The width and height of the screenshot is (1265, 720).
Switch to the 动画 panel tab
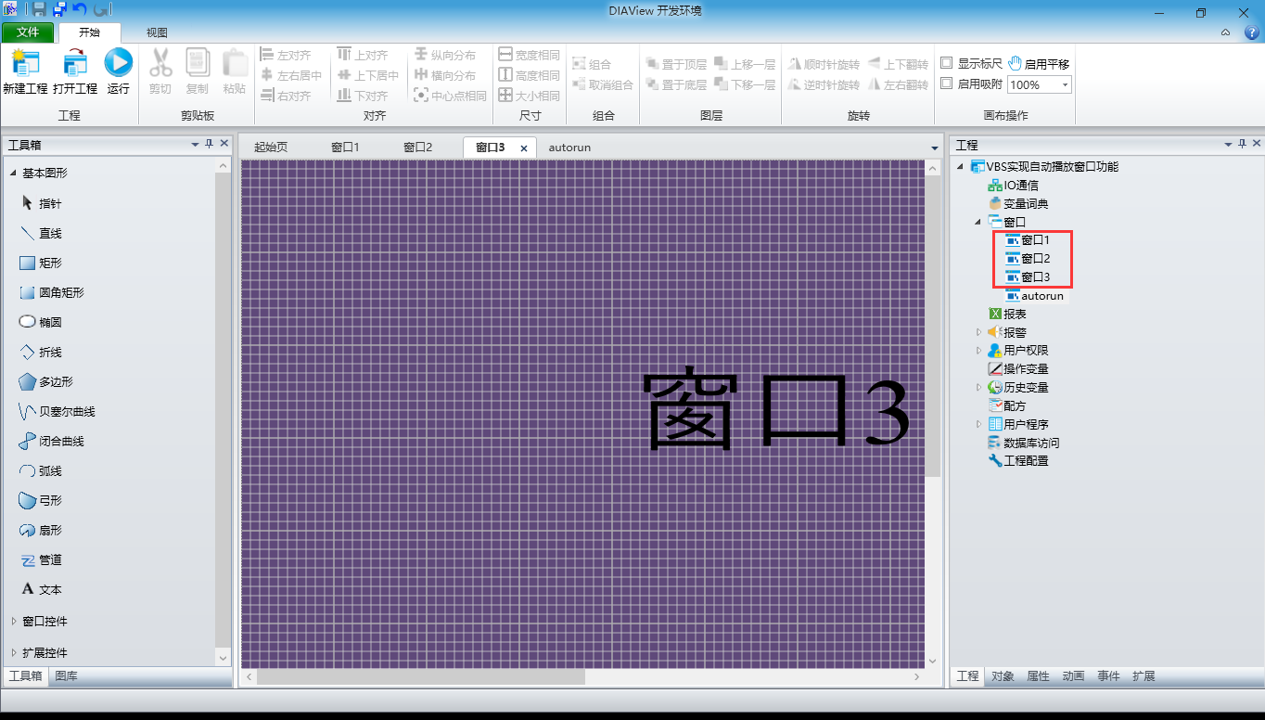coord(1073,676)
